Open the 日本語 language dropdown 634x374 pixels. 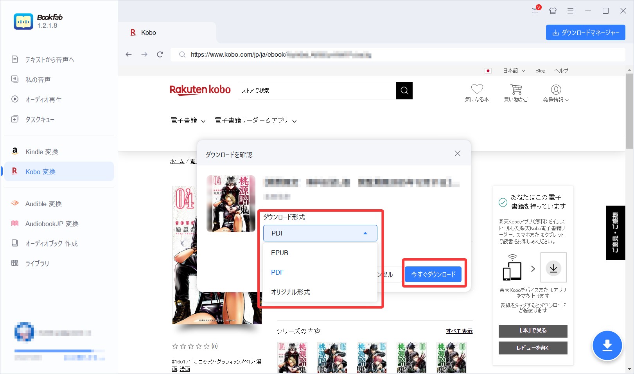[514, 71]
